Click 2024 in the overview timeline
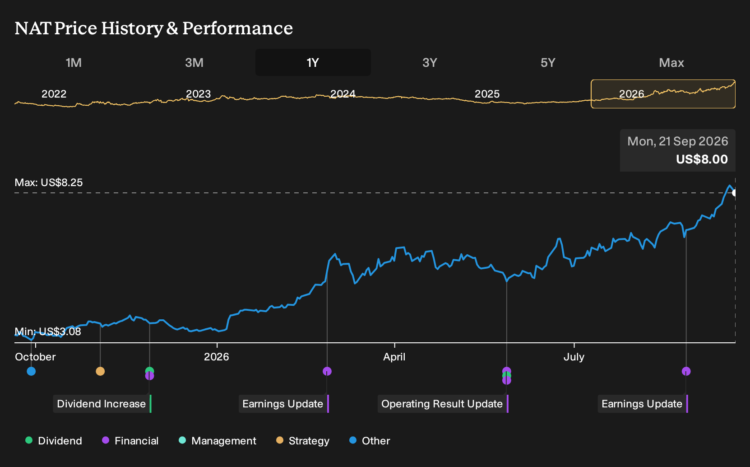 point(343,94)
